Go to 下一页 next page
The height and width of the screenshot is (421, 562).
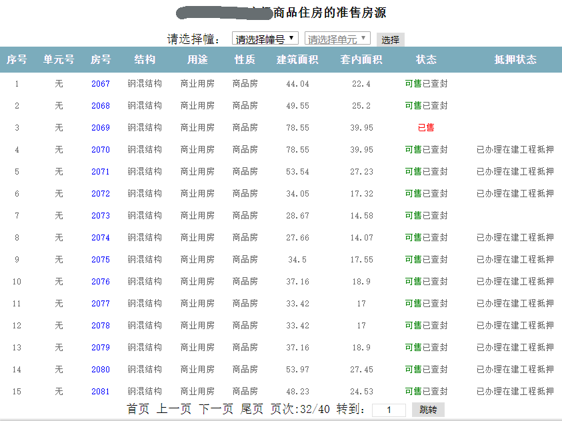click(216, 409)
